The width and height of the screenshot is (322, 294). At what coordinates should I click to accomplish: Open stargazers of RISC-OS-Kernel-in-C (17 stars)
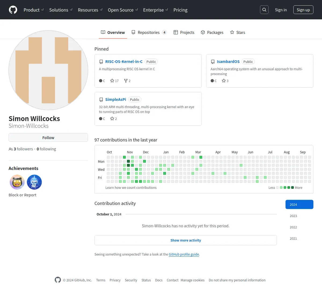point(114,81)
